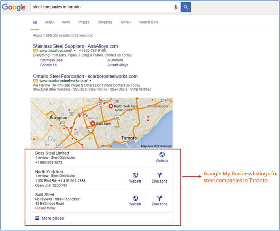Open Ontario Steel Fabrication ad title link
The width and height of the screenshot is (280, 231).
[x=85, y=76]
